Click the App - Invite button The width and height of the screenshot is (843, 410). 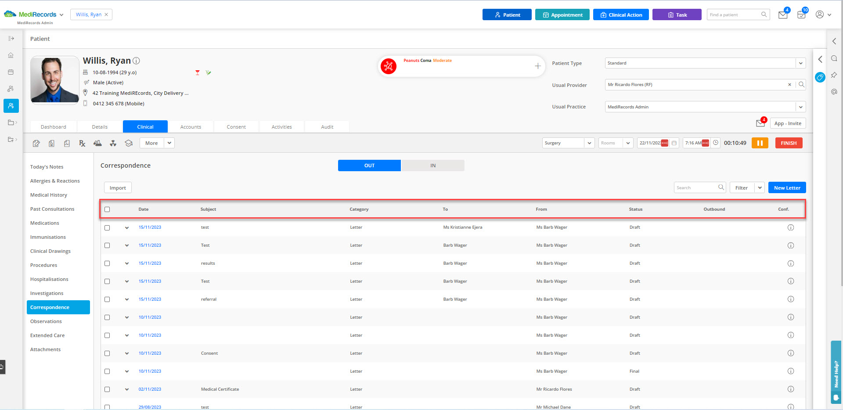click(788, 123)
